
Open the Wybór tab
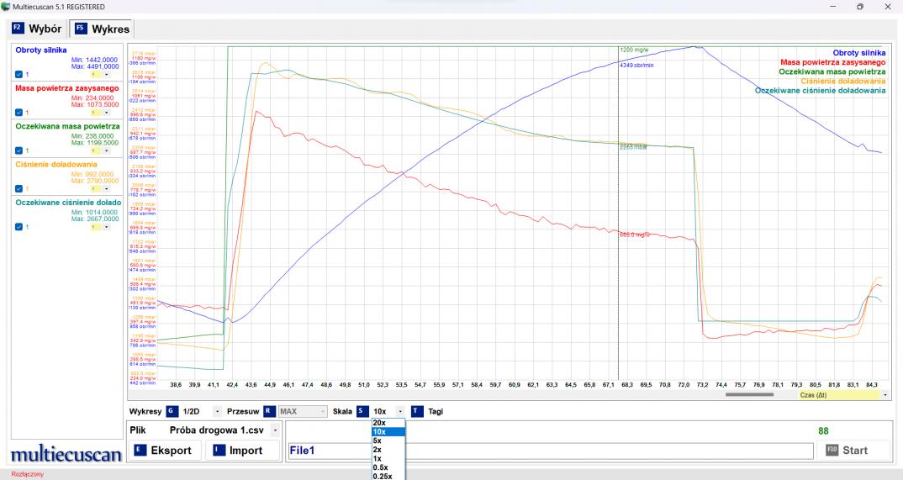pyautogui.click(x=38, y=29)
